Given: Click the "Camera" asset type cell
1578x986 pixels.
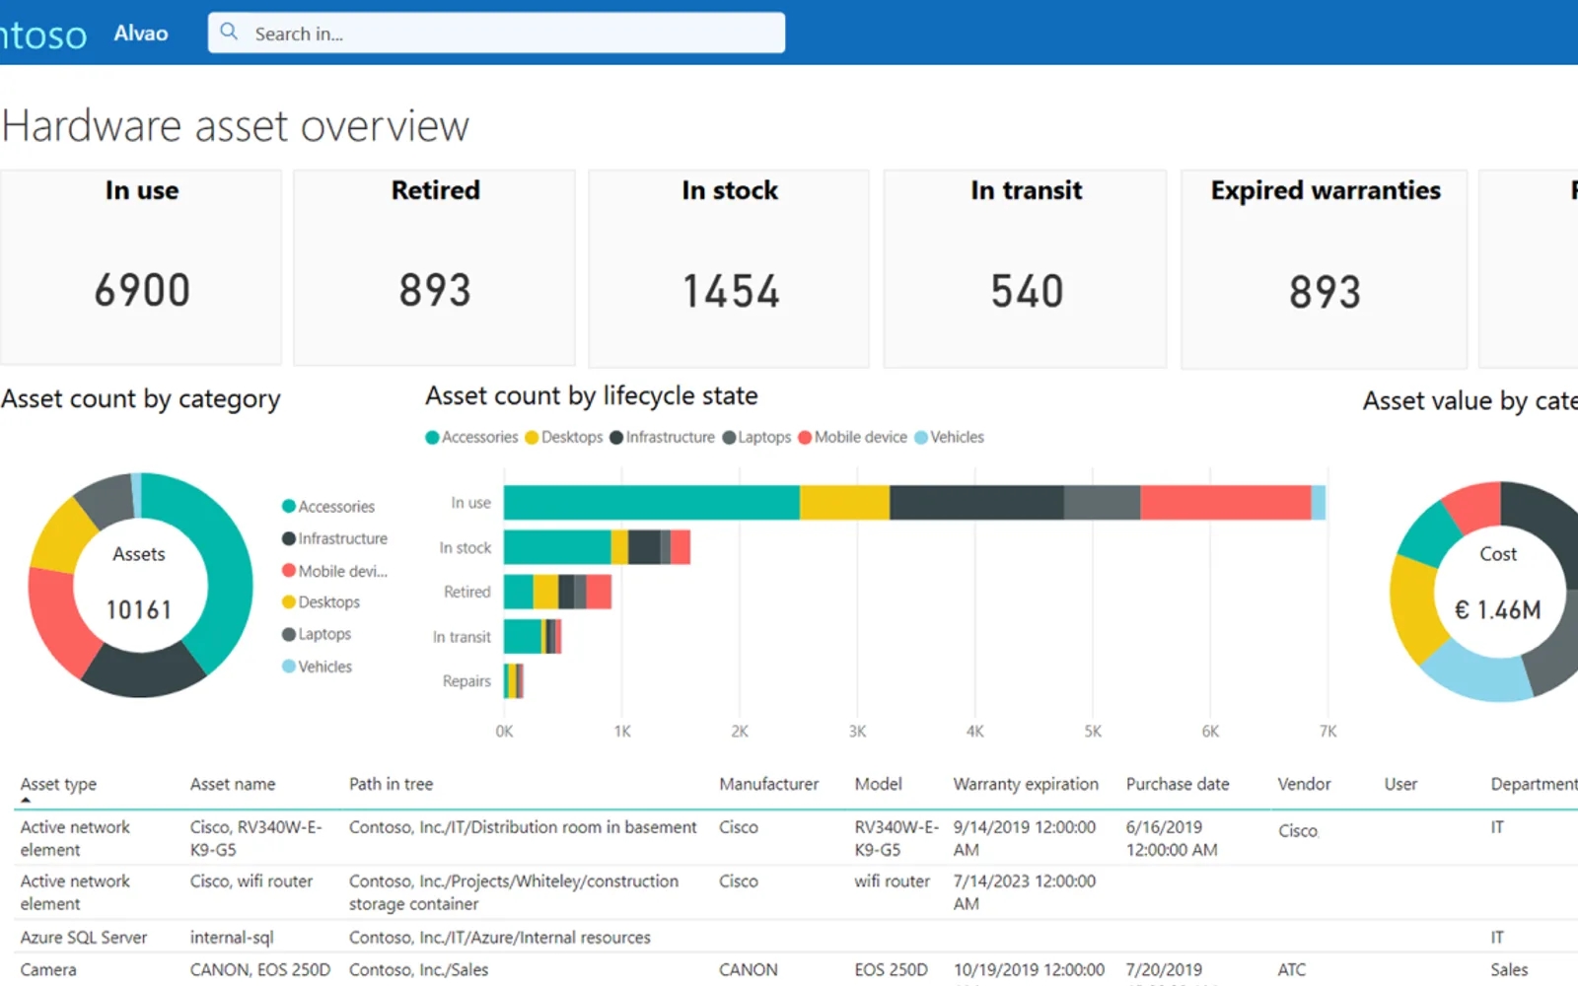Looking at the screenshot, I should (48, 970).
